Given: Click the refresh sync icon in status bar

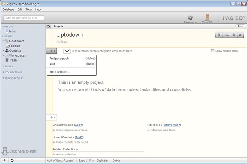Looking at the screenshot, I should pos(12,161).
